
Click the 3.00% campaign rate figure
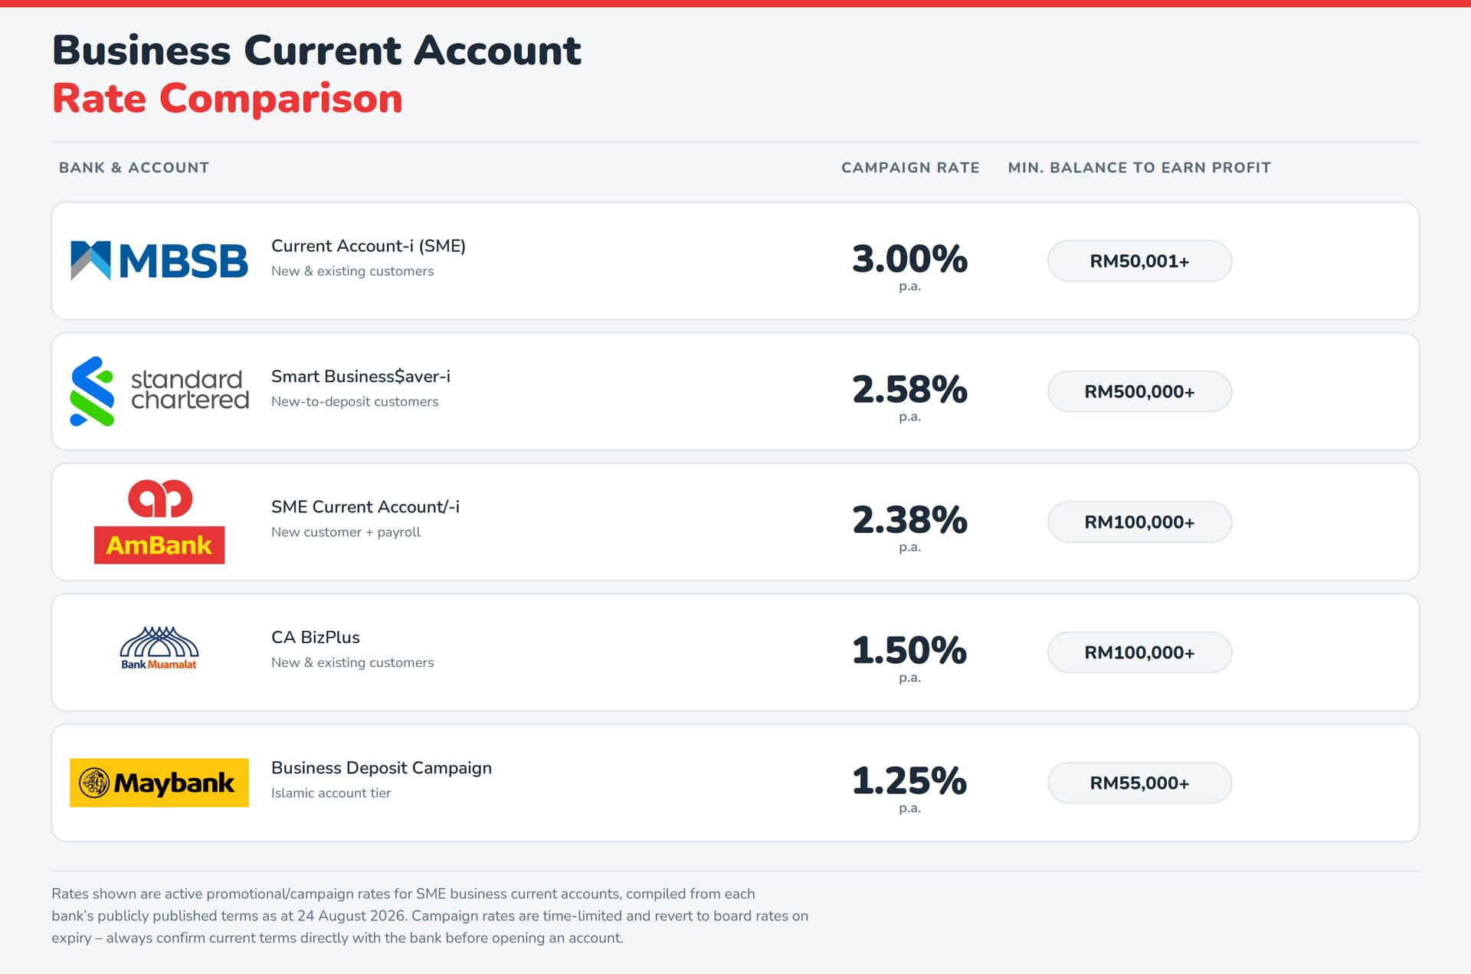pyautogui.click(x=910, y=259)
